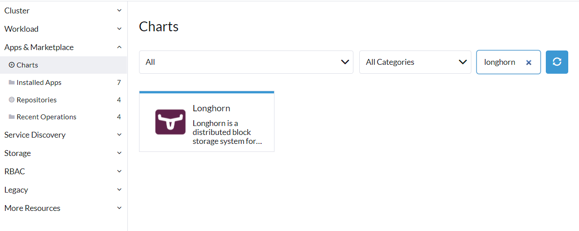Click the Repositories globe icon
The image size is (579, 231).
click(12, 100)
